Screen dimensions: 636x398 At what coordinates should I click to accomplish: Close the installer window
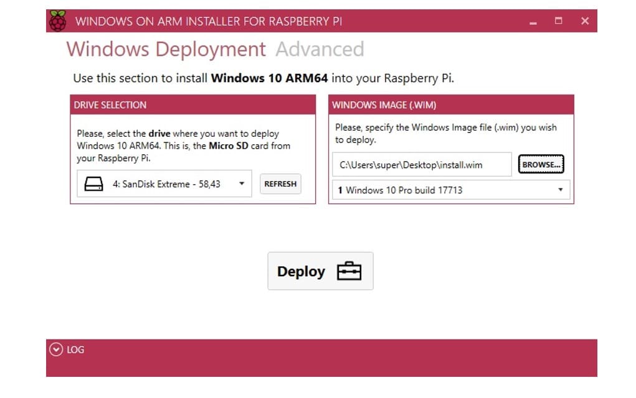point(584,21)
